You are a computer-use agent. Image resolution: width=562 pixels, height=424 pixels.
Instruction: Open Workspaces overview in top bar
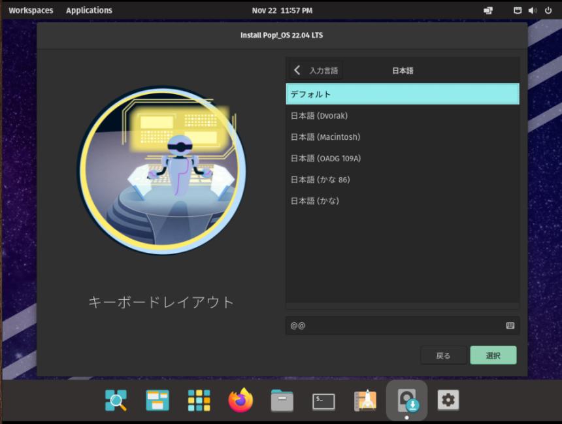(x=31, y=10)
